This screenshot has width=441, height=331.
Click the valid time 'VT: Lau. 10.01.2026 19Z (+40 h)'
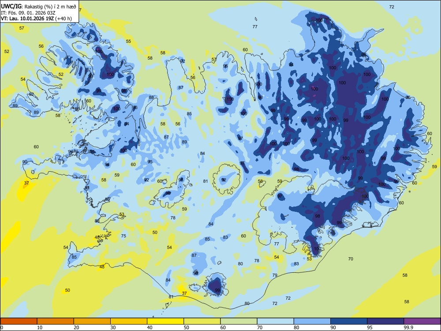pos(36,19)
